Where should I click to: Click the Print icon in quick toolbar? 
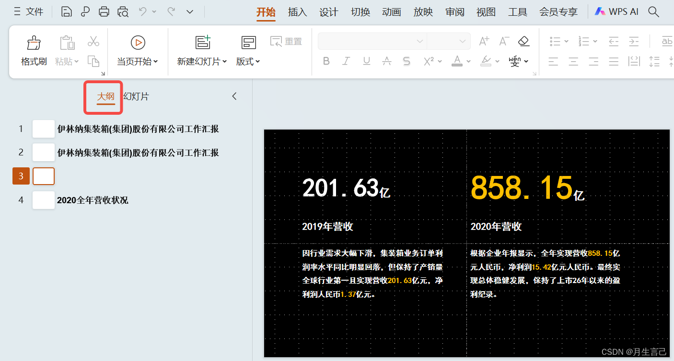coord(104,12)
